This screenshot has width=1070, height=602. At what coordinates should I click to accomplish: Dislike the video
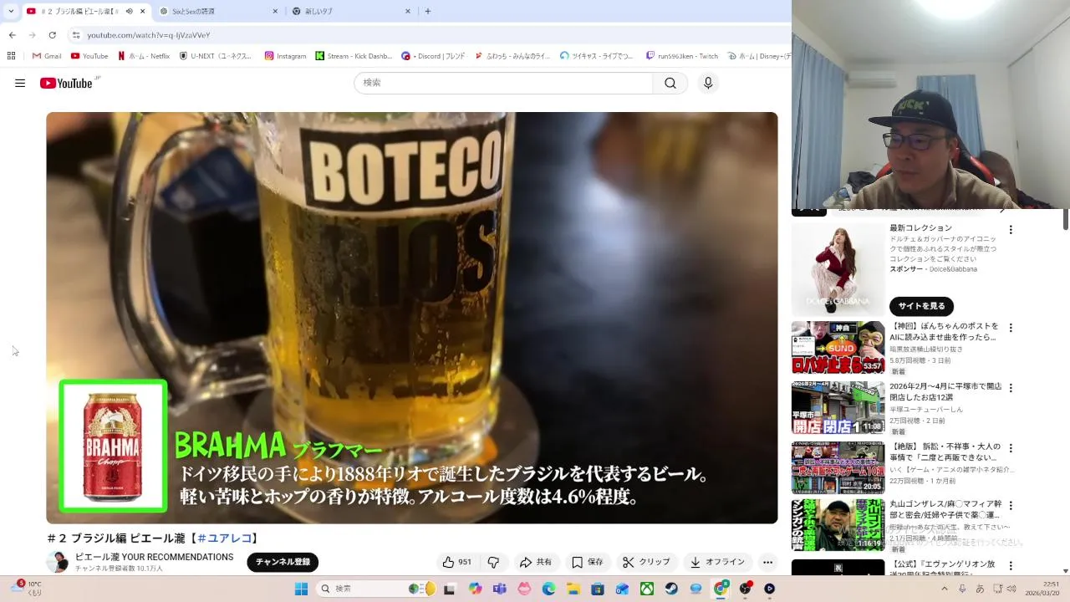[493, 563]
